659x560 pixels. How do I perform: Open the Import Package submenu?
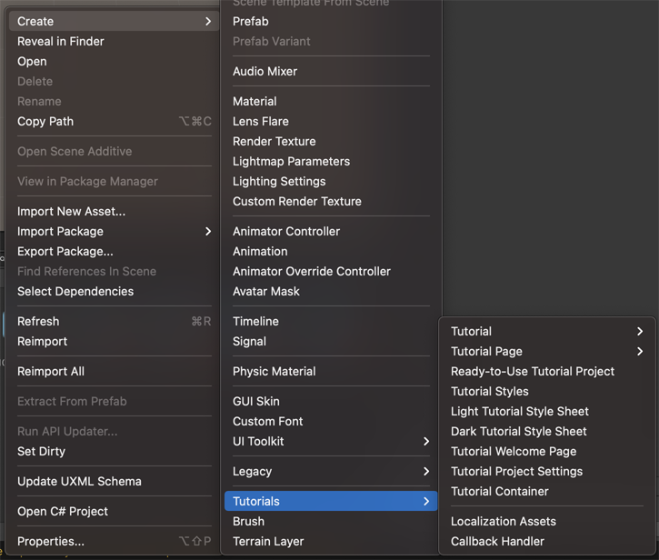pos(114,232)
